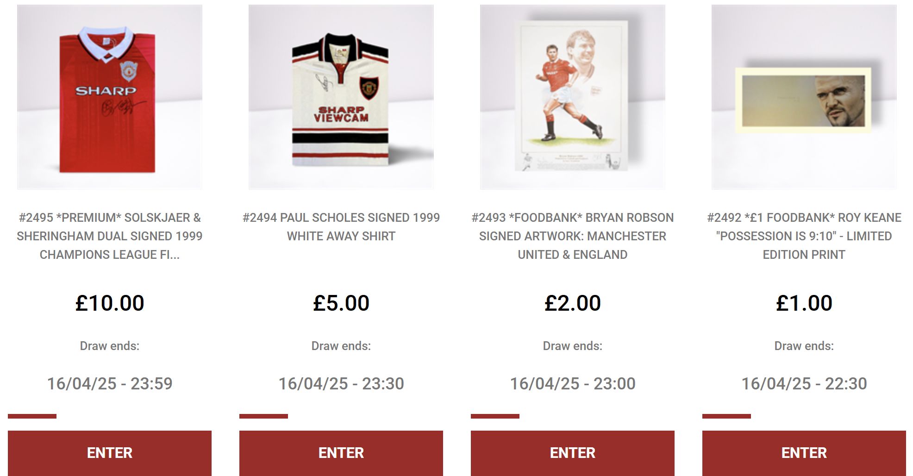This screenshot has height=476, width=913.
Task: Click the 16/04/25 - 23:30 draw end time
Action: click(x=341, y=383)
